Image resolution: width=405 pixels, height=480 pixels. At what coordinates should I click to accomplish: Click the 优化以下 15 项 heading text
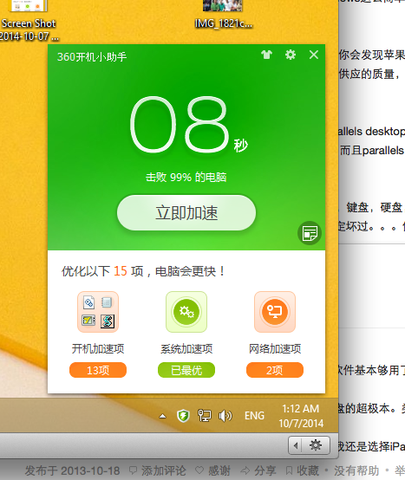pyautogui.click(x=143, y=271)
